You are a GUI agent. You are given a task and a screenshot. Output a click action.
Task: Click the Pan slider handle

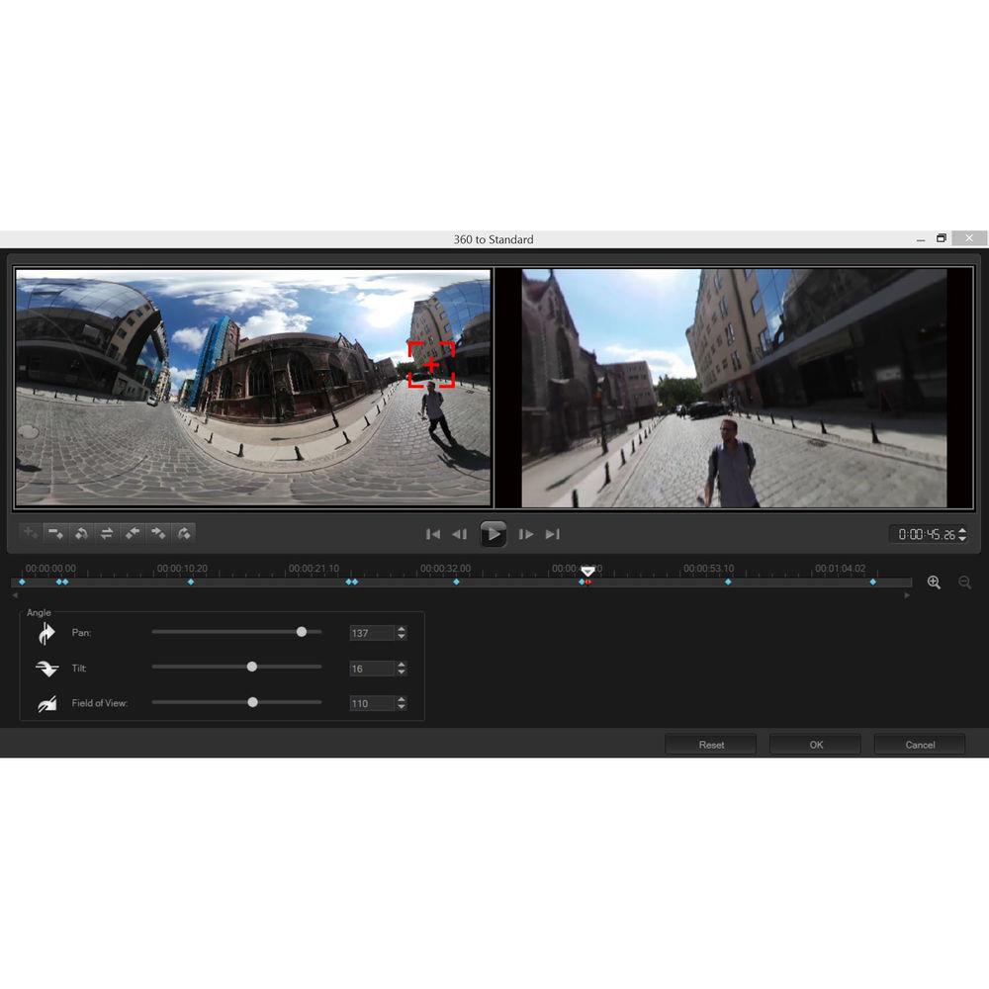(302, 631)
